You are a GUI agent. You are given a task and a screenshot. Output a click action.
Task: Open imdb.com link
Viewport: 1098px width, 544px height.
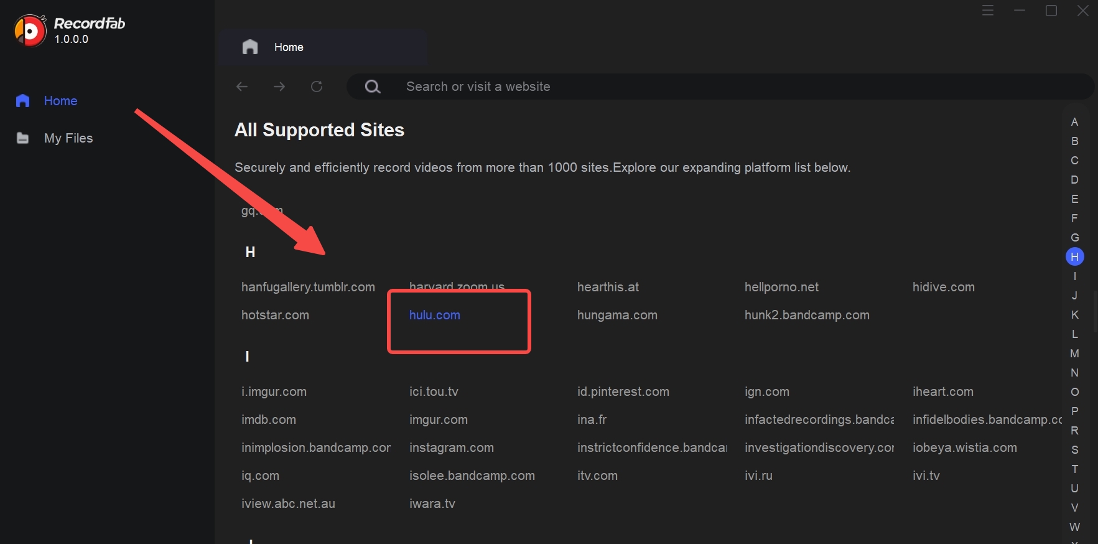269,420
